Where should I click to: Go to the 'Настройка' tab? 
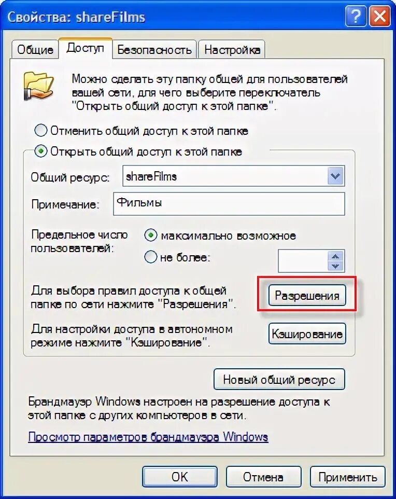tap(232, 50)
